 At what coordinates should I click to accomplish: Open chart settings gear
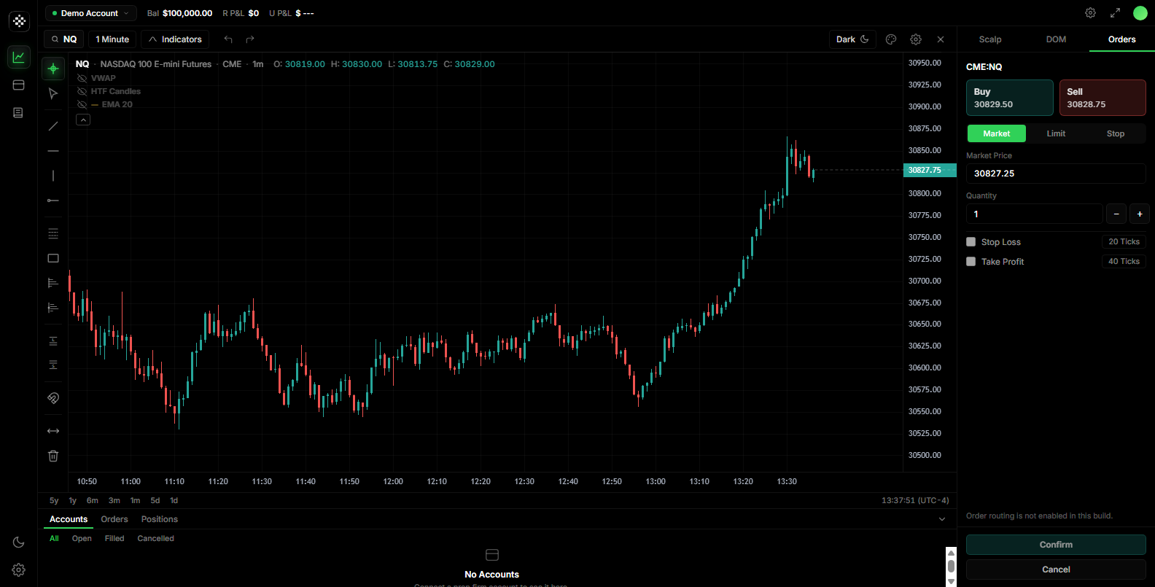click(x=916, y=39)
